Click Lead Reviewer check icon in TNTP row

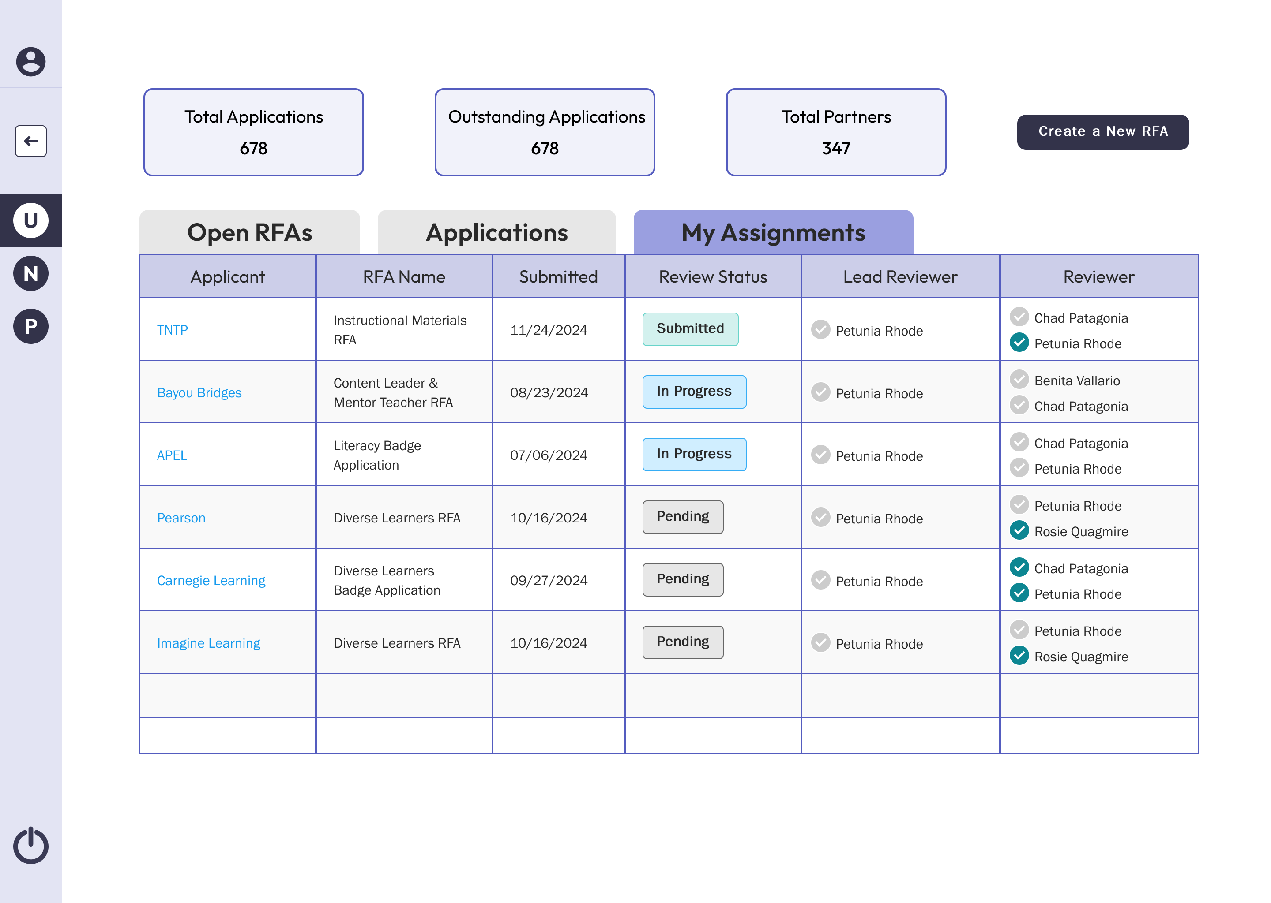820,330
